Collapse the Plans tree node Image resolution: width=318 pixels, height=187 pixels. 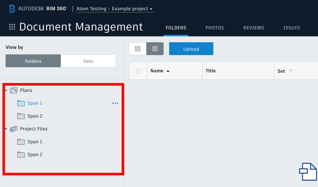6,90
